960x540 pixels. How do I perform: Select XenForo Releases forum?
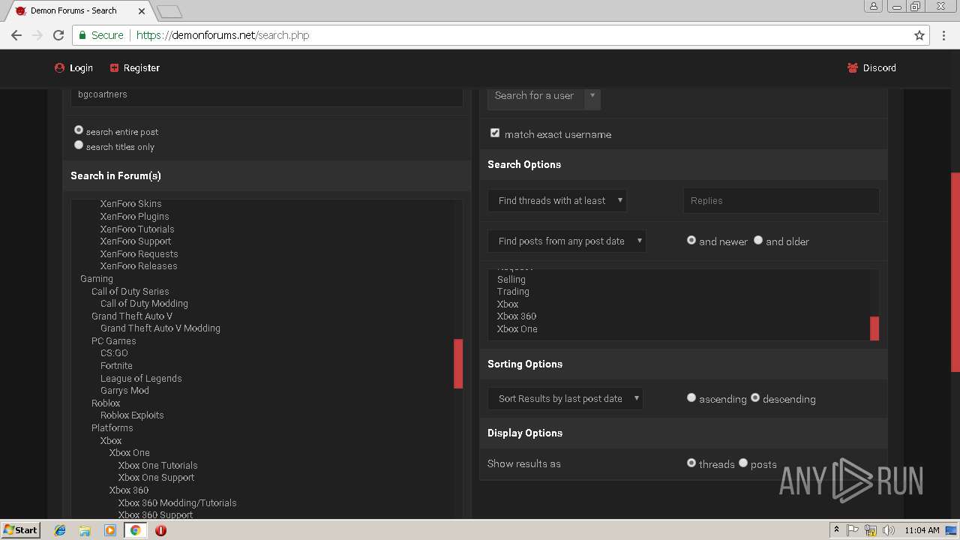click(139, 265)
